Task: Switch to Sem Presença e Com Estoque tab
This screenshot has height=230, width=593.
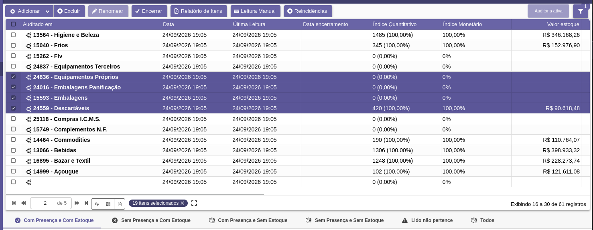Action: click(151, 220)
